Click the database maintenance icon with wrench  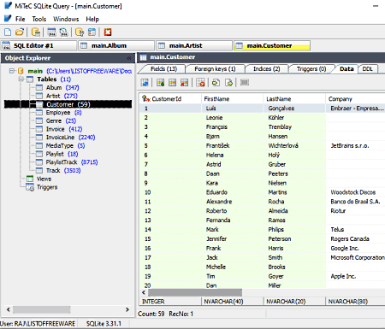coord(80,32)
